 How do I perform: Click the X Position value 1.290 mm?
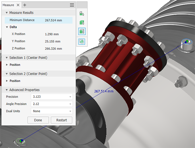tap(52, 34)
